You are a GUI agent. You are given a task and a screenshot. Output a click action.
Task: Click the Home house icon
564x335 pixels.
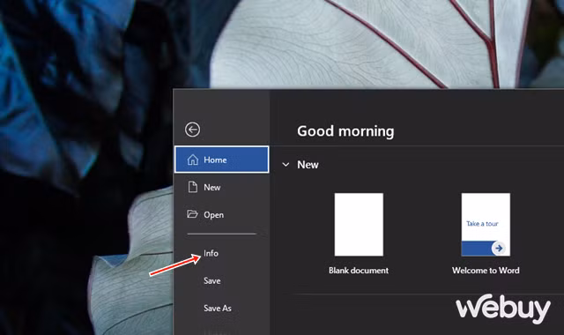point(192,160)
